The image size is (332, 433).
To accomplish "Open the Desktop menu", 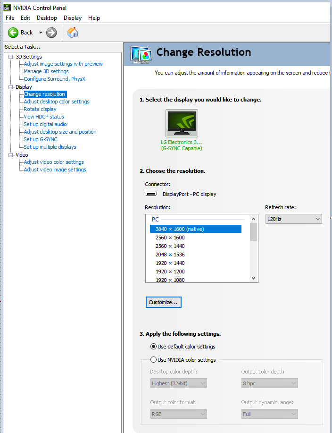I will click(x=47, y=18).
